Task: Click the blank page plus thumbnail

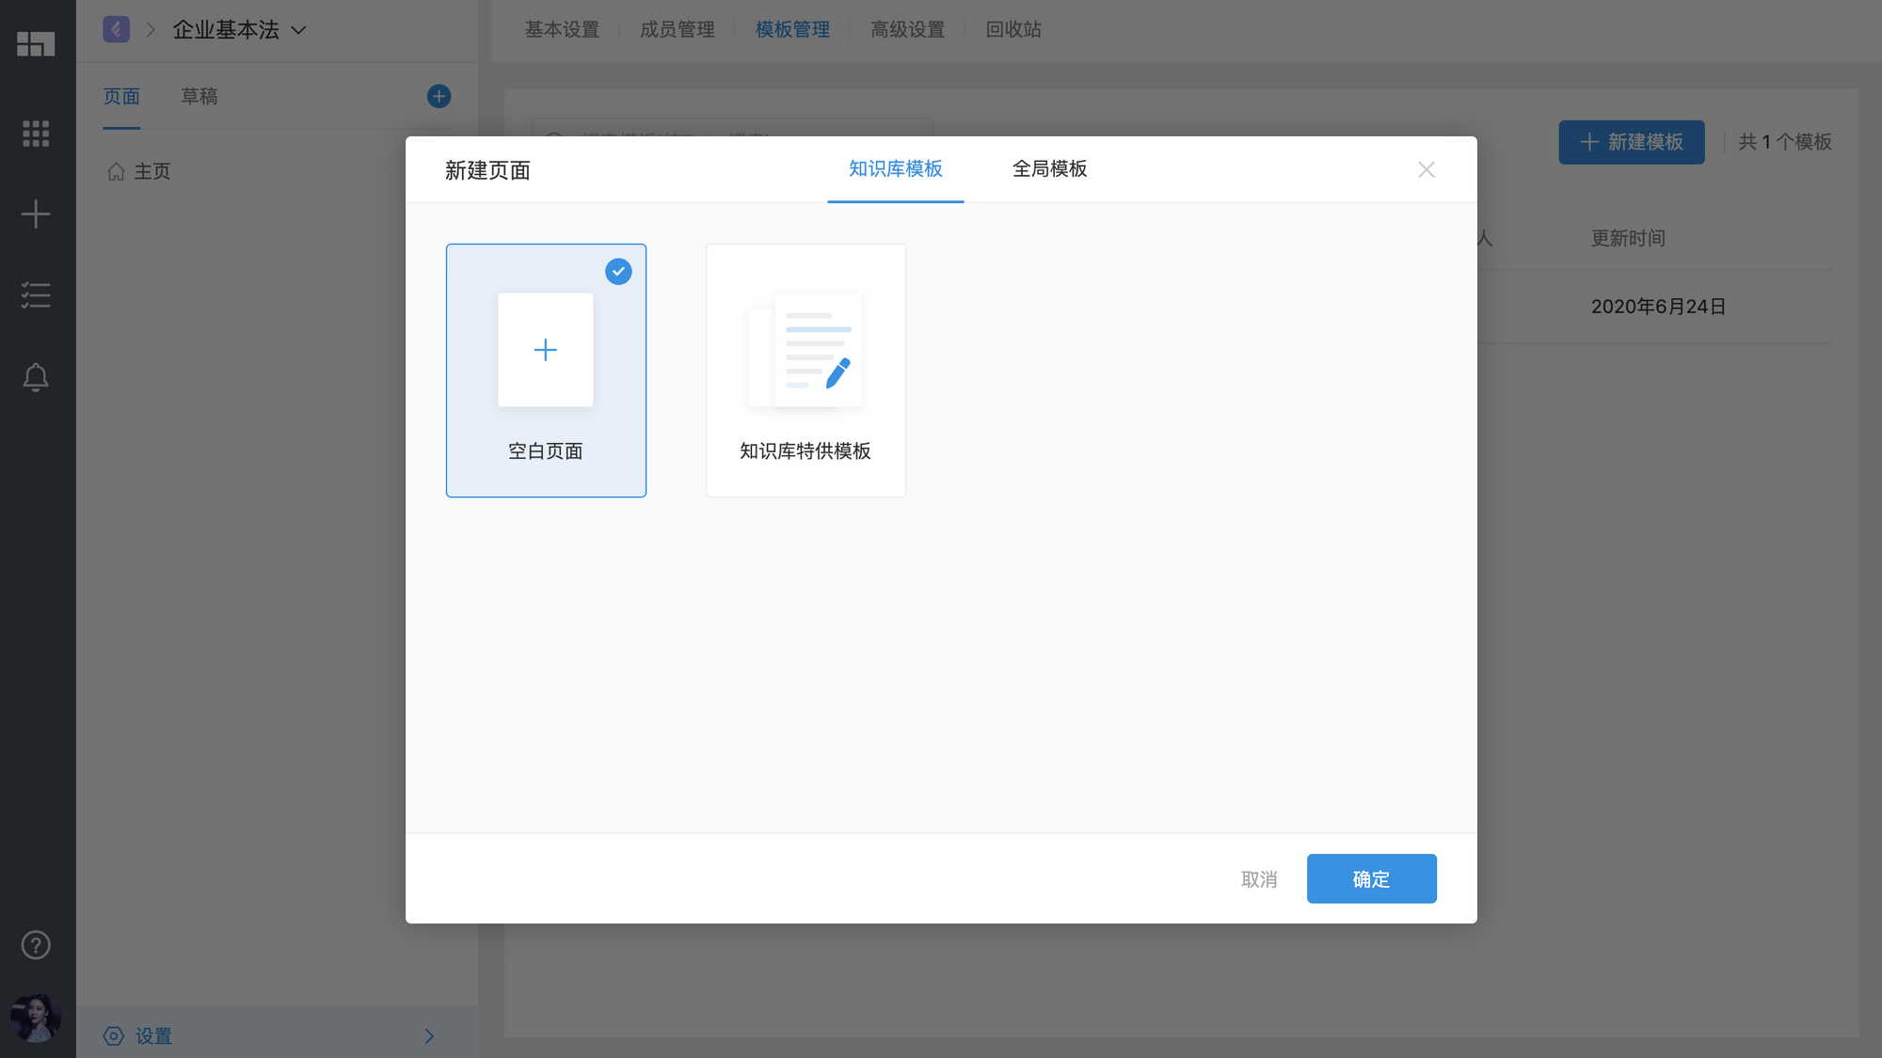Action: [546, 350]
